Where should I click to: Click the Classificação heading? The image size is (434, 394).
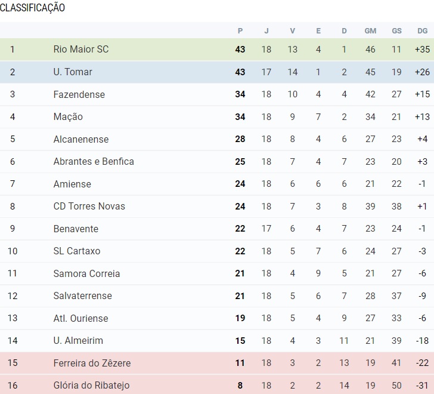coord(33,8)
